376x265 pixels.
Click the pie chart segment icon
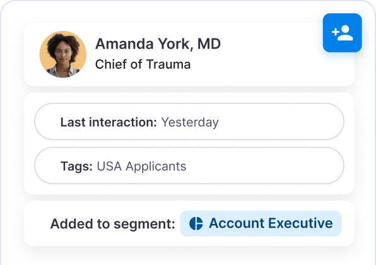(x=196, y=223)
